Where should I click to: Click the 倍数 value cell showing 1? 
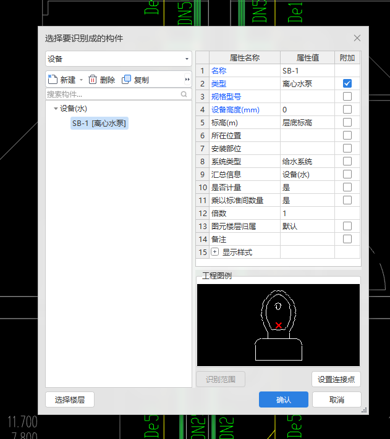(307, 213)
